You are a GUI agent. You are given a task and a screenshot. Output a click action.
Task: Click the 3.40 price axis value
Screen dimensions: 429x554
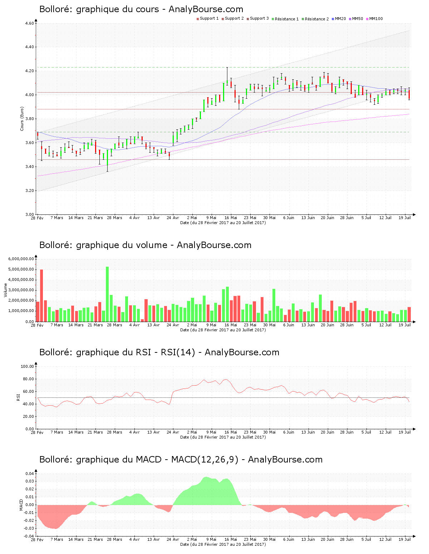point(30,167)
